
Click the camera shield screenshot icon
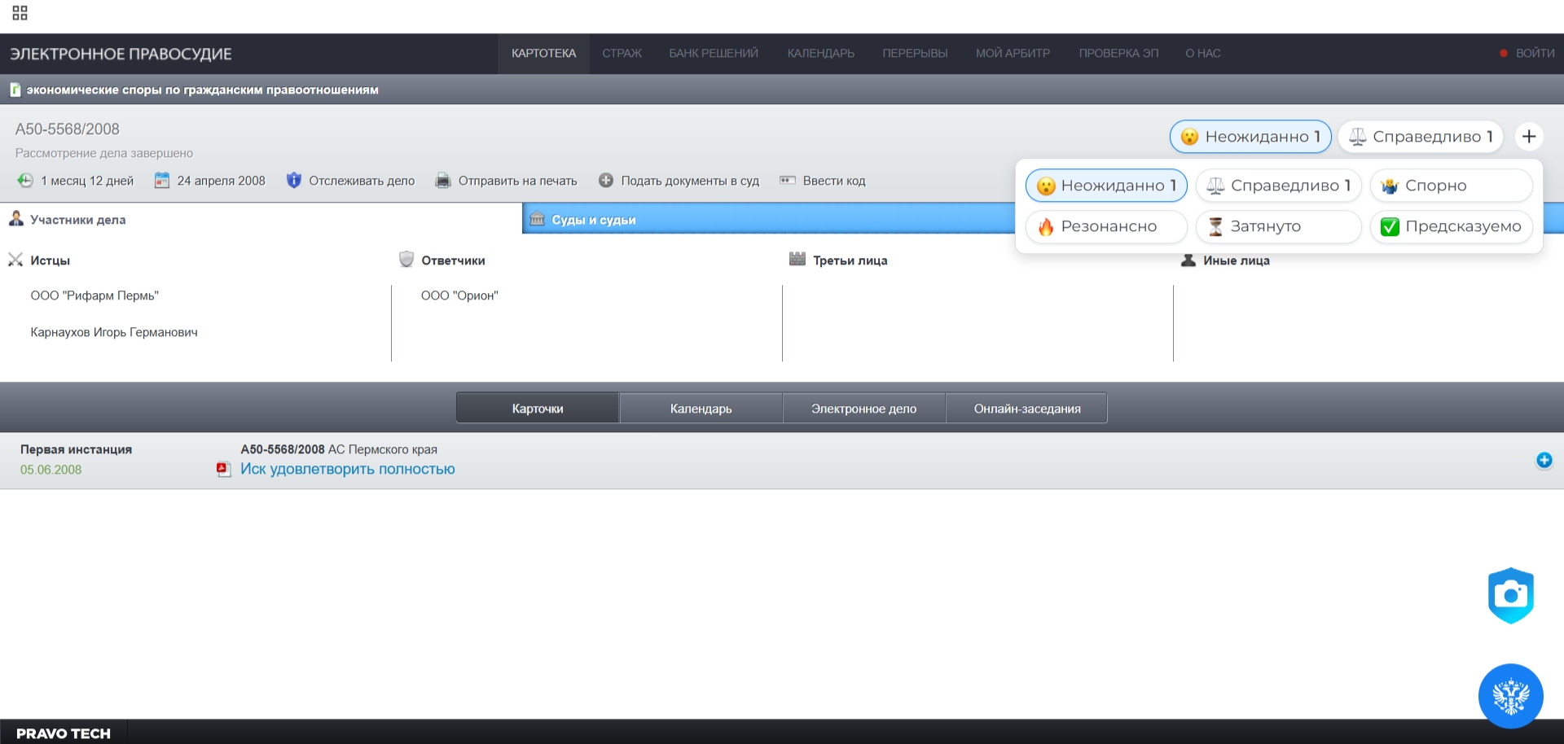tap(1510, 595)
